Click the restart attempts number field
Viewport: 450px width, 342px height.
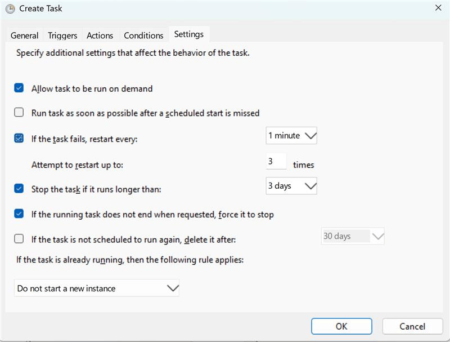[x=276, y=162]
